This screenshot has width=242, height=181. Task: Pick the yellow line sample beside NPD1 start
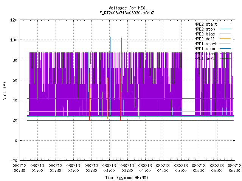point(225,44)
